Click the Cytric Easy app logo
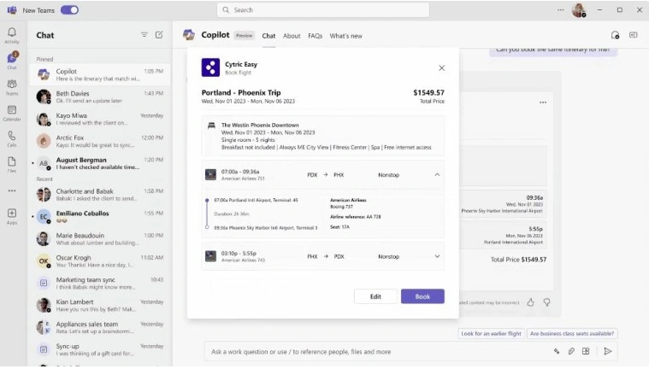649x369 pixels. (210, 67)
